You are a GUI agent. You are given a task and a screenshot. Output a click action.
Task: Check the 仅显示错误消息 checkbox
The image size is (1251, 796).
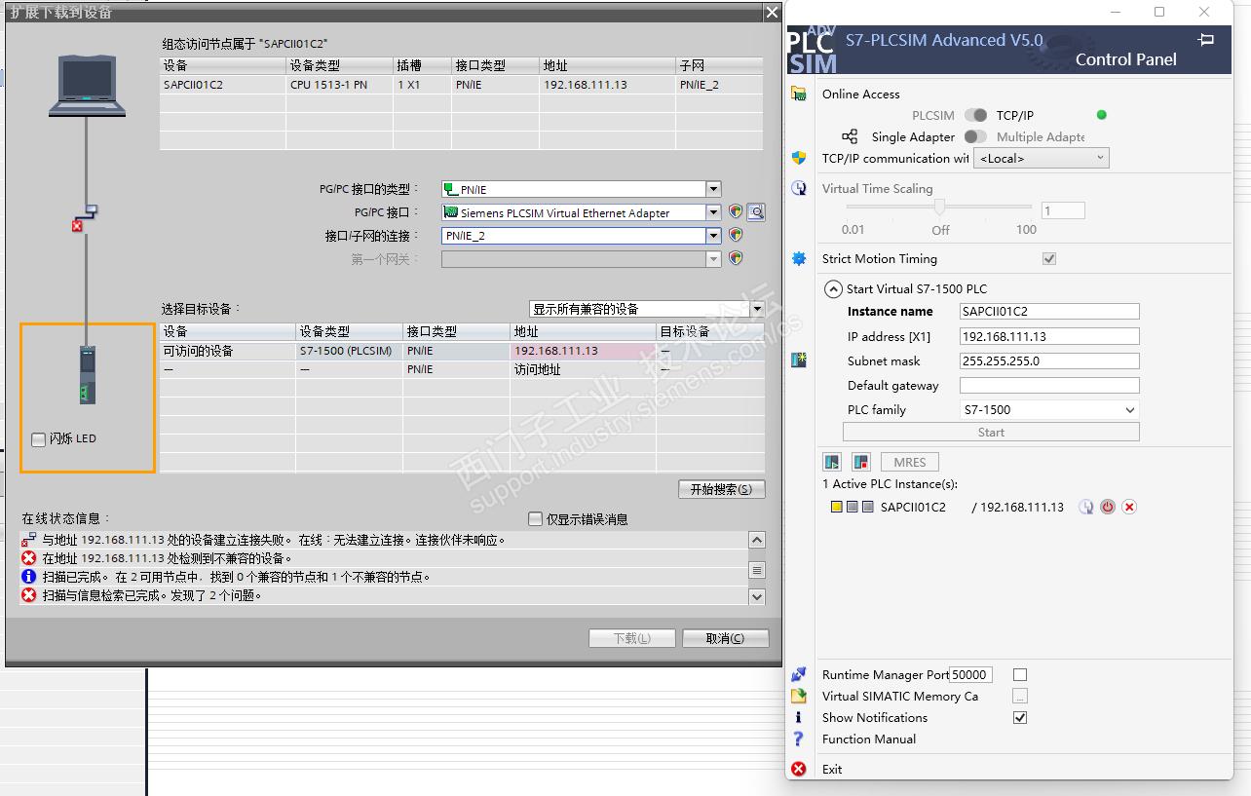[535, 519]
